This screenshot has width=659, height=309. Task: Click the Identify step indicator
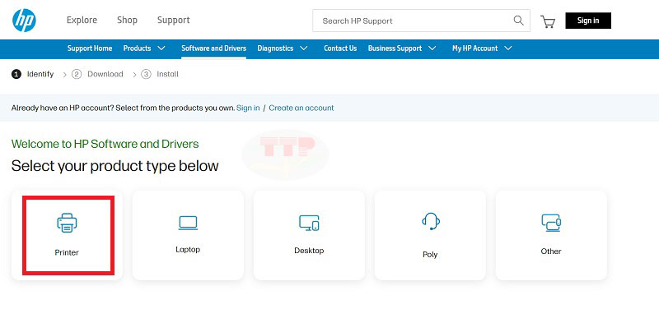pos(33,74)
